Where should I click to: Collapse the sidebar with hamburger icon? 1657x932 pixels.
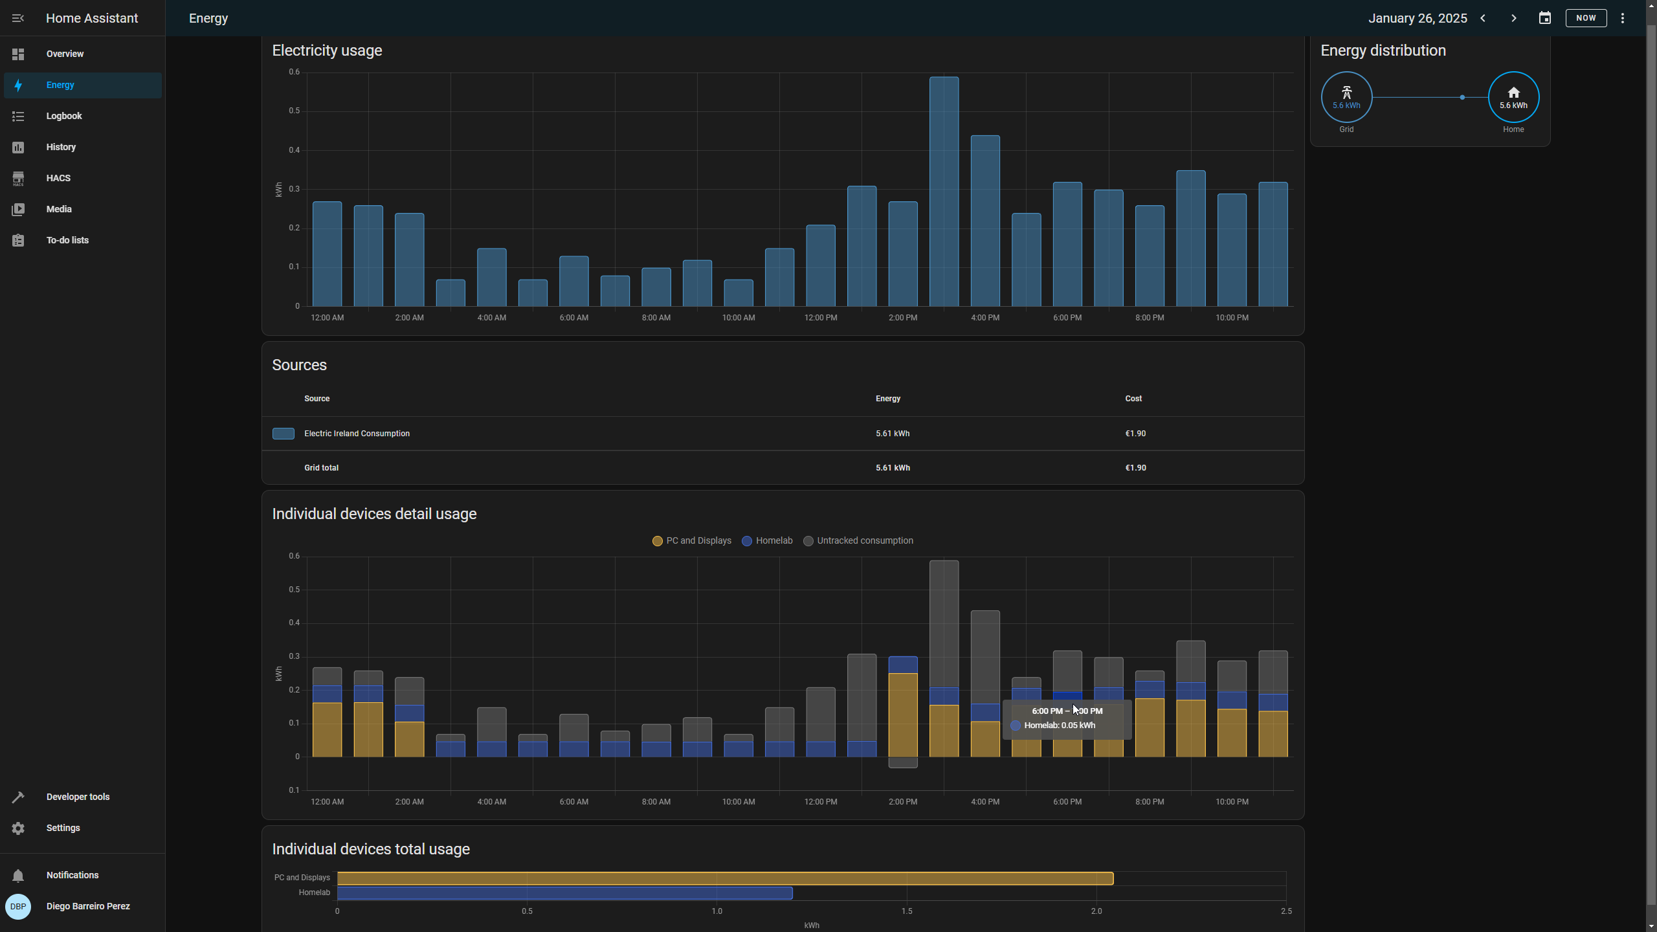18,18
